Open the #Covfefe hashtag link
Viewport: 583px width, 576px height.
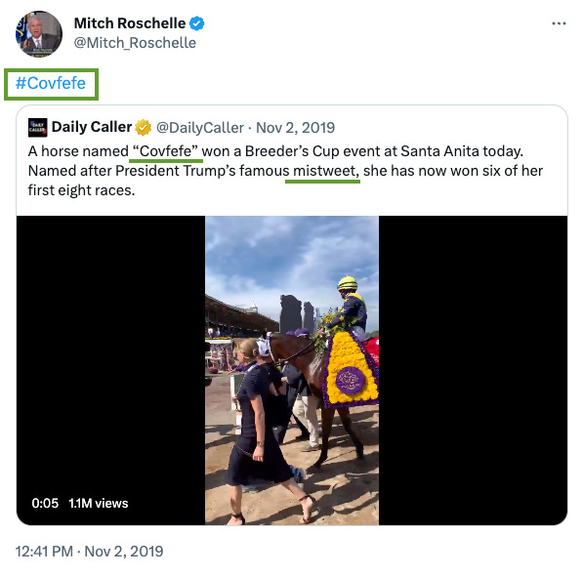pyautogui.click(x=51, y=83)
